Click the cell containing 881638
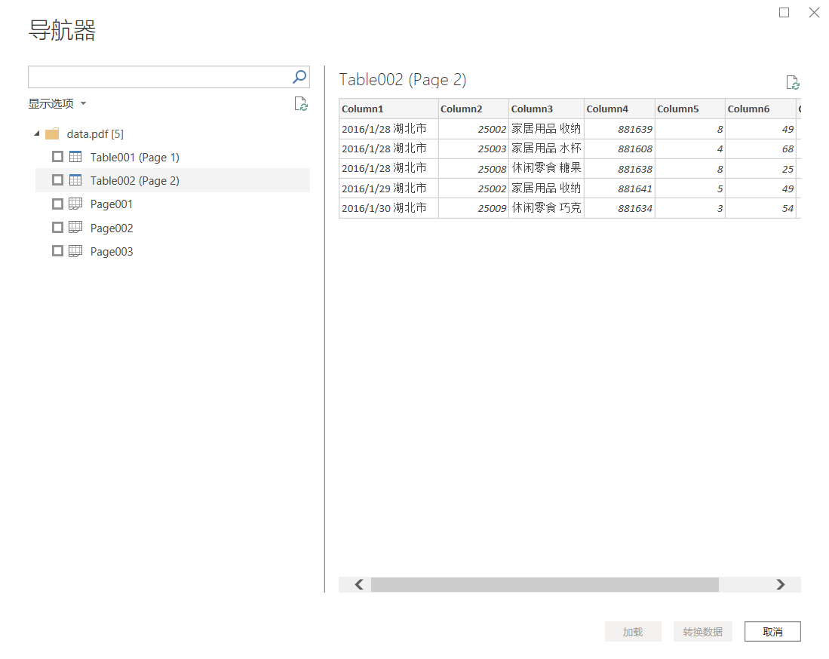Viewport: 829px width, 659px height. point(619,169)
